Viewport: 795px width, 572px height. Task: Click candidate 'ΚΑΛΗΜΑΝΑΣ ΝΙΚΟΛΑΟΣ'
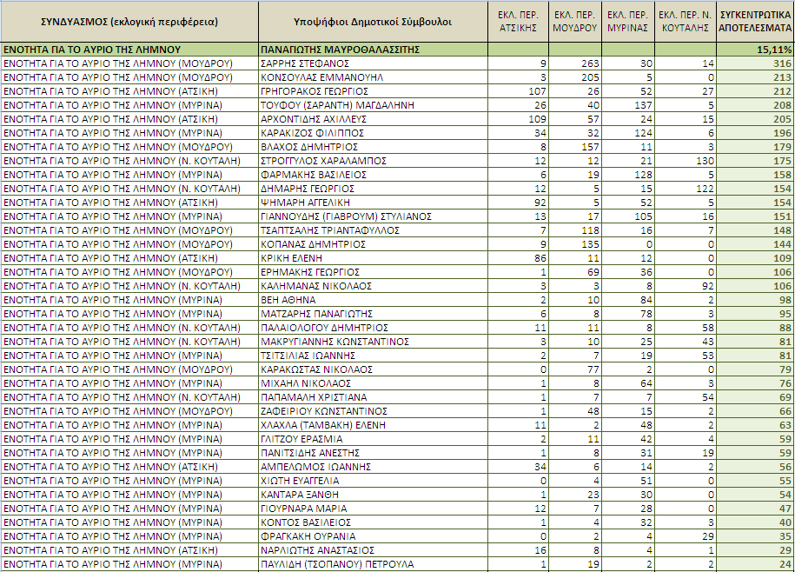pyautogui.click(x=316, y=286)
